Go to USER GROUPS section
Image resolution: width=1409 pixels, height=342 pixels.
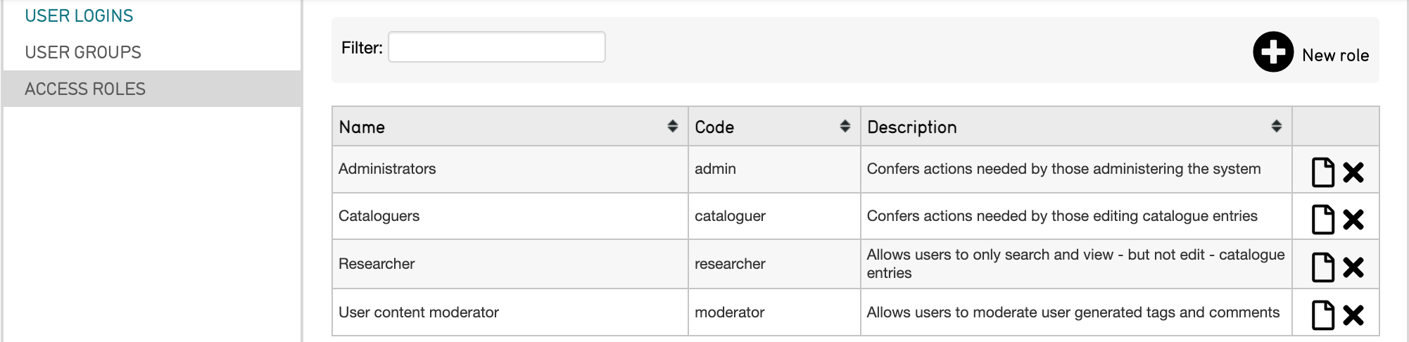(83, 52)
